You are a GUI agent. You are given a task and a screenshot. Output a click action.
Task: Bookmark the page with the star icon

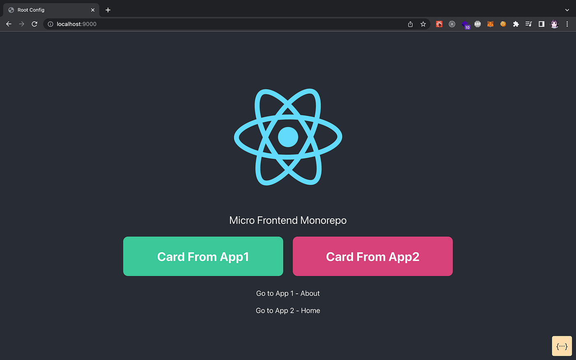pyautogui.click(x=423, y=24)
